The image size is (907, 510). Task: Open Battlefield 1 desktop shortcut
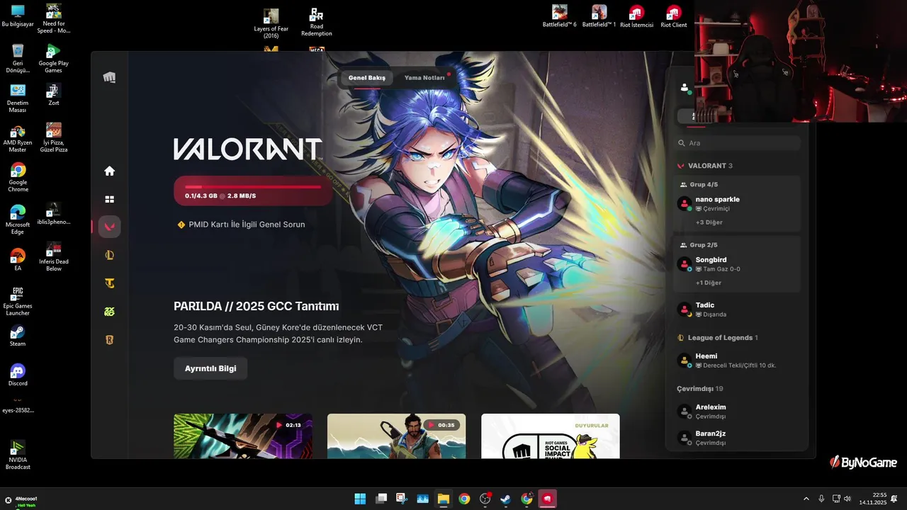click(x=599, y=16)
